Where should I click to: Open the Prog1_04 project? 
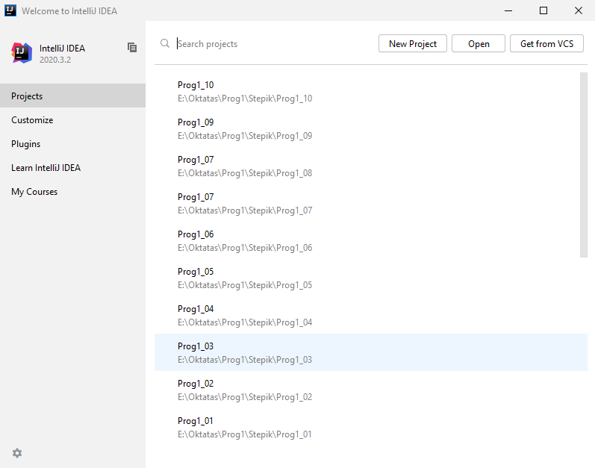click(371, 315)
